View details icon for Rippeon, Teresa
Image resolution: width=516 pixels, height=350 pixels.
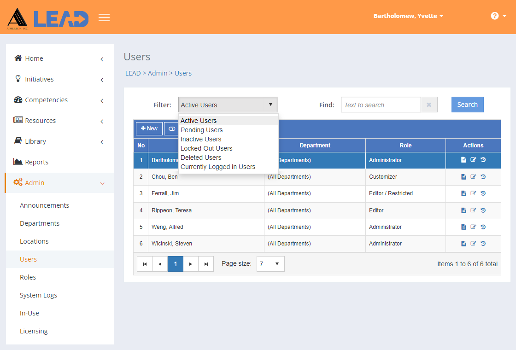(463, 210)
